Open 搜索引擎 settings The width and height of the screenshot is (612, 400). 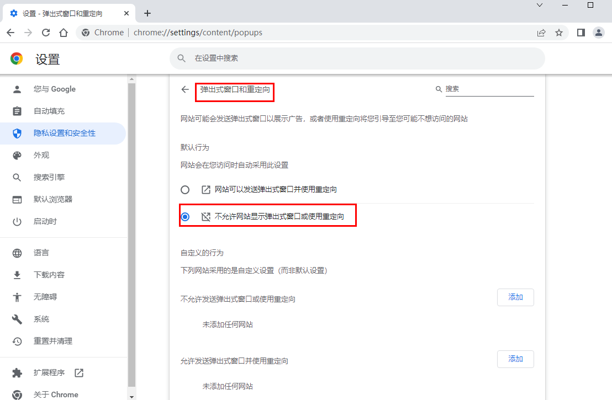point(62,178)
